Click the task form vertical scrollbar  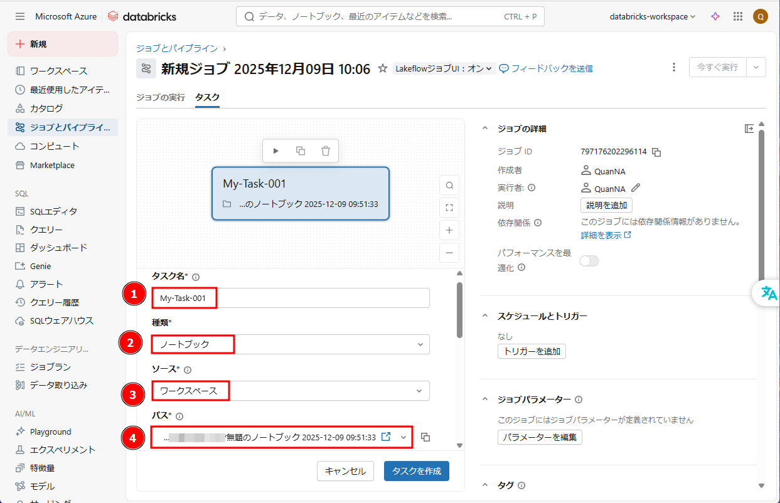pos(459,310)
